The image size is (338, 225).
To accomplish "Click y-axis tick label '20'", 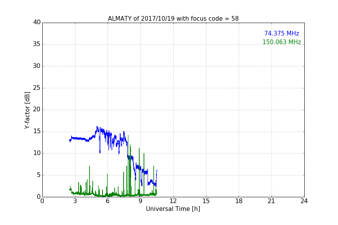I will [x=37, y=110].
